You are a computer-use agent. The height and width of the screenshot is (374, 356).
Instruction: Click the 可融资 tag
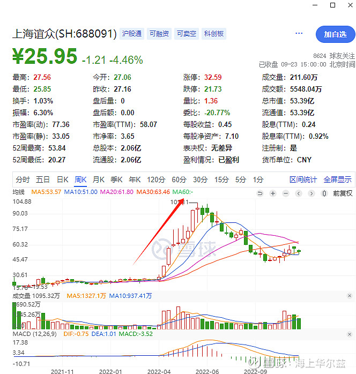coord(159,34)
